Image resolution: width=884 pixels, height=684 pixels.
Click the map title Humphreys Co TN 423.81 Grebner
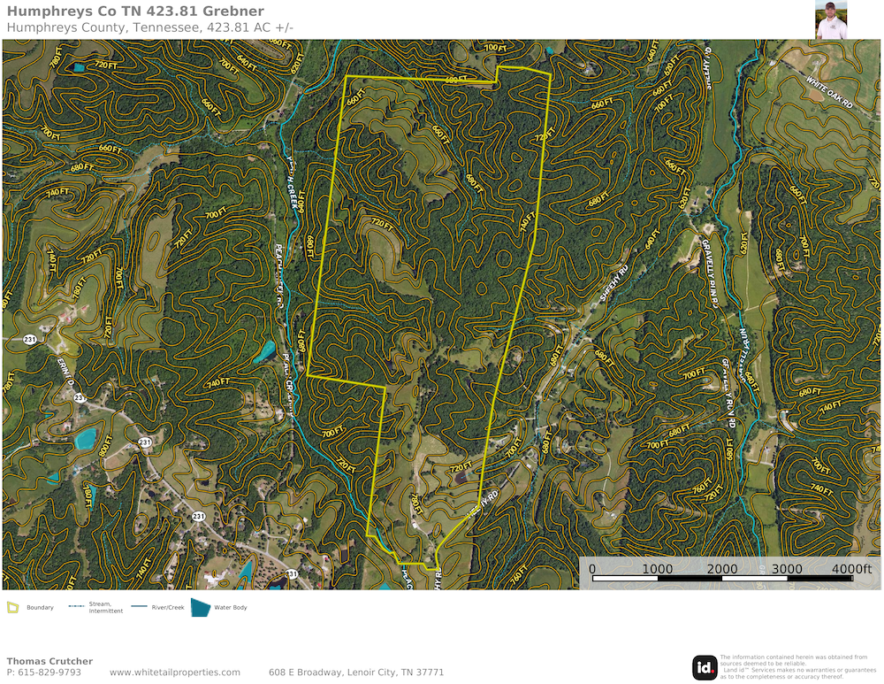coord(135,12)
